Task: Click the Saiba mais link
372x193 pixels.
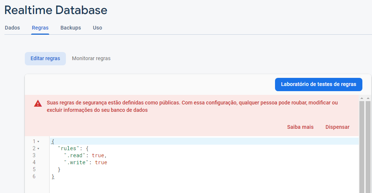Action: (300, 127)
